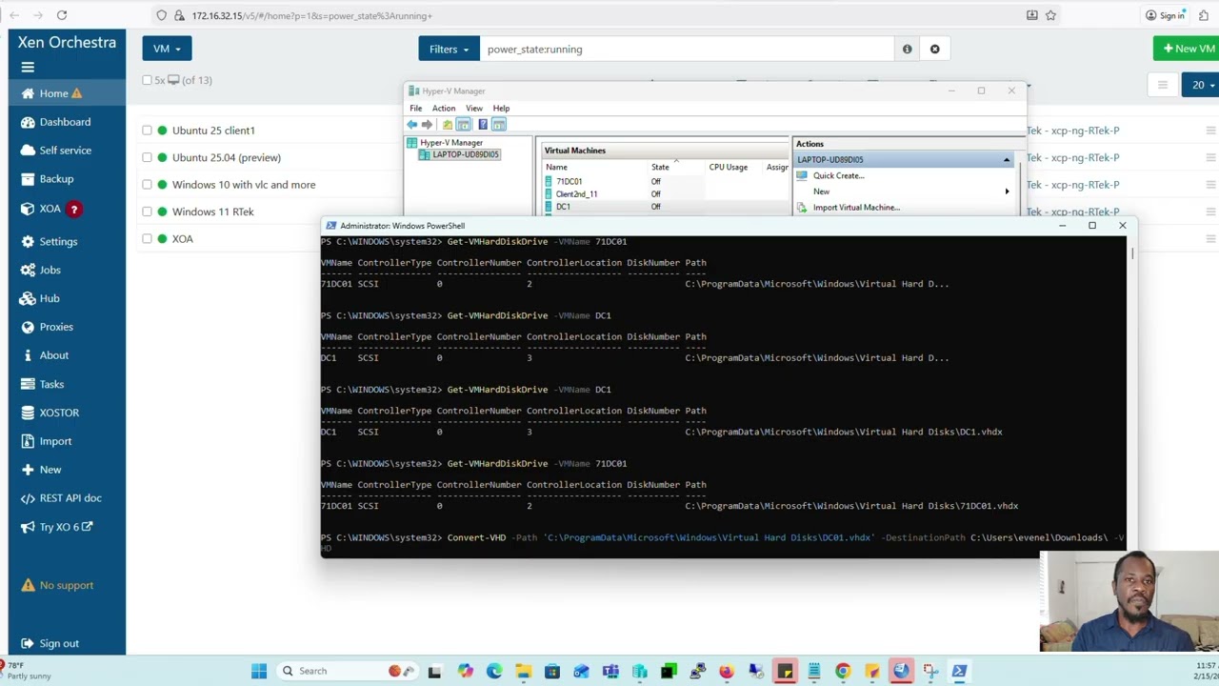
Task: Click Back arrow in Hyper-V Manager toolbar
Action: 411,125
